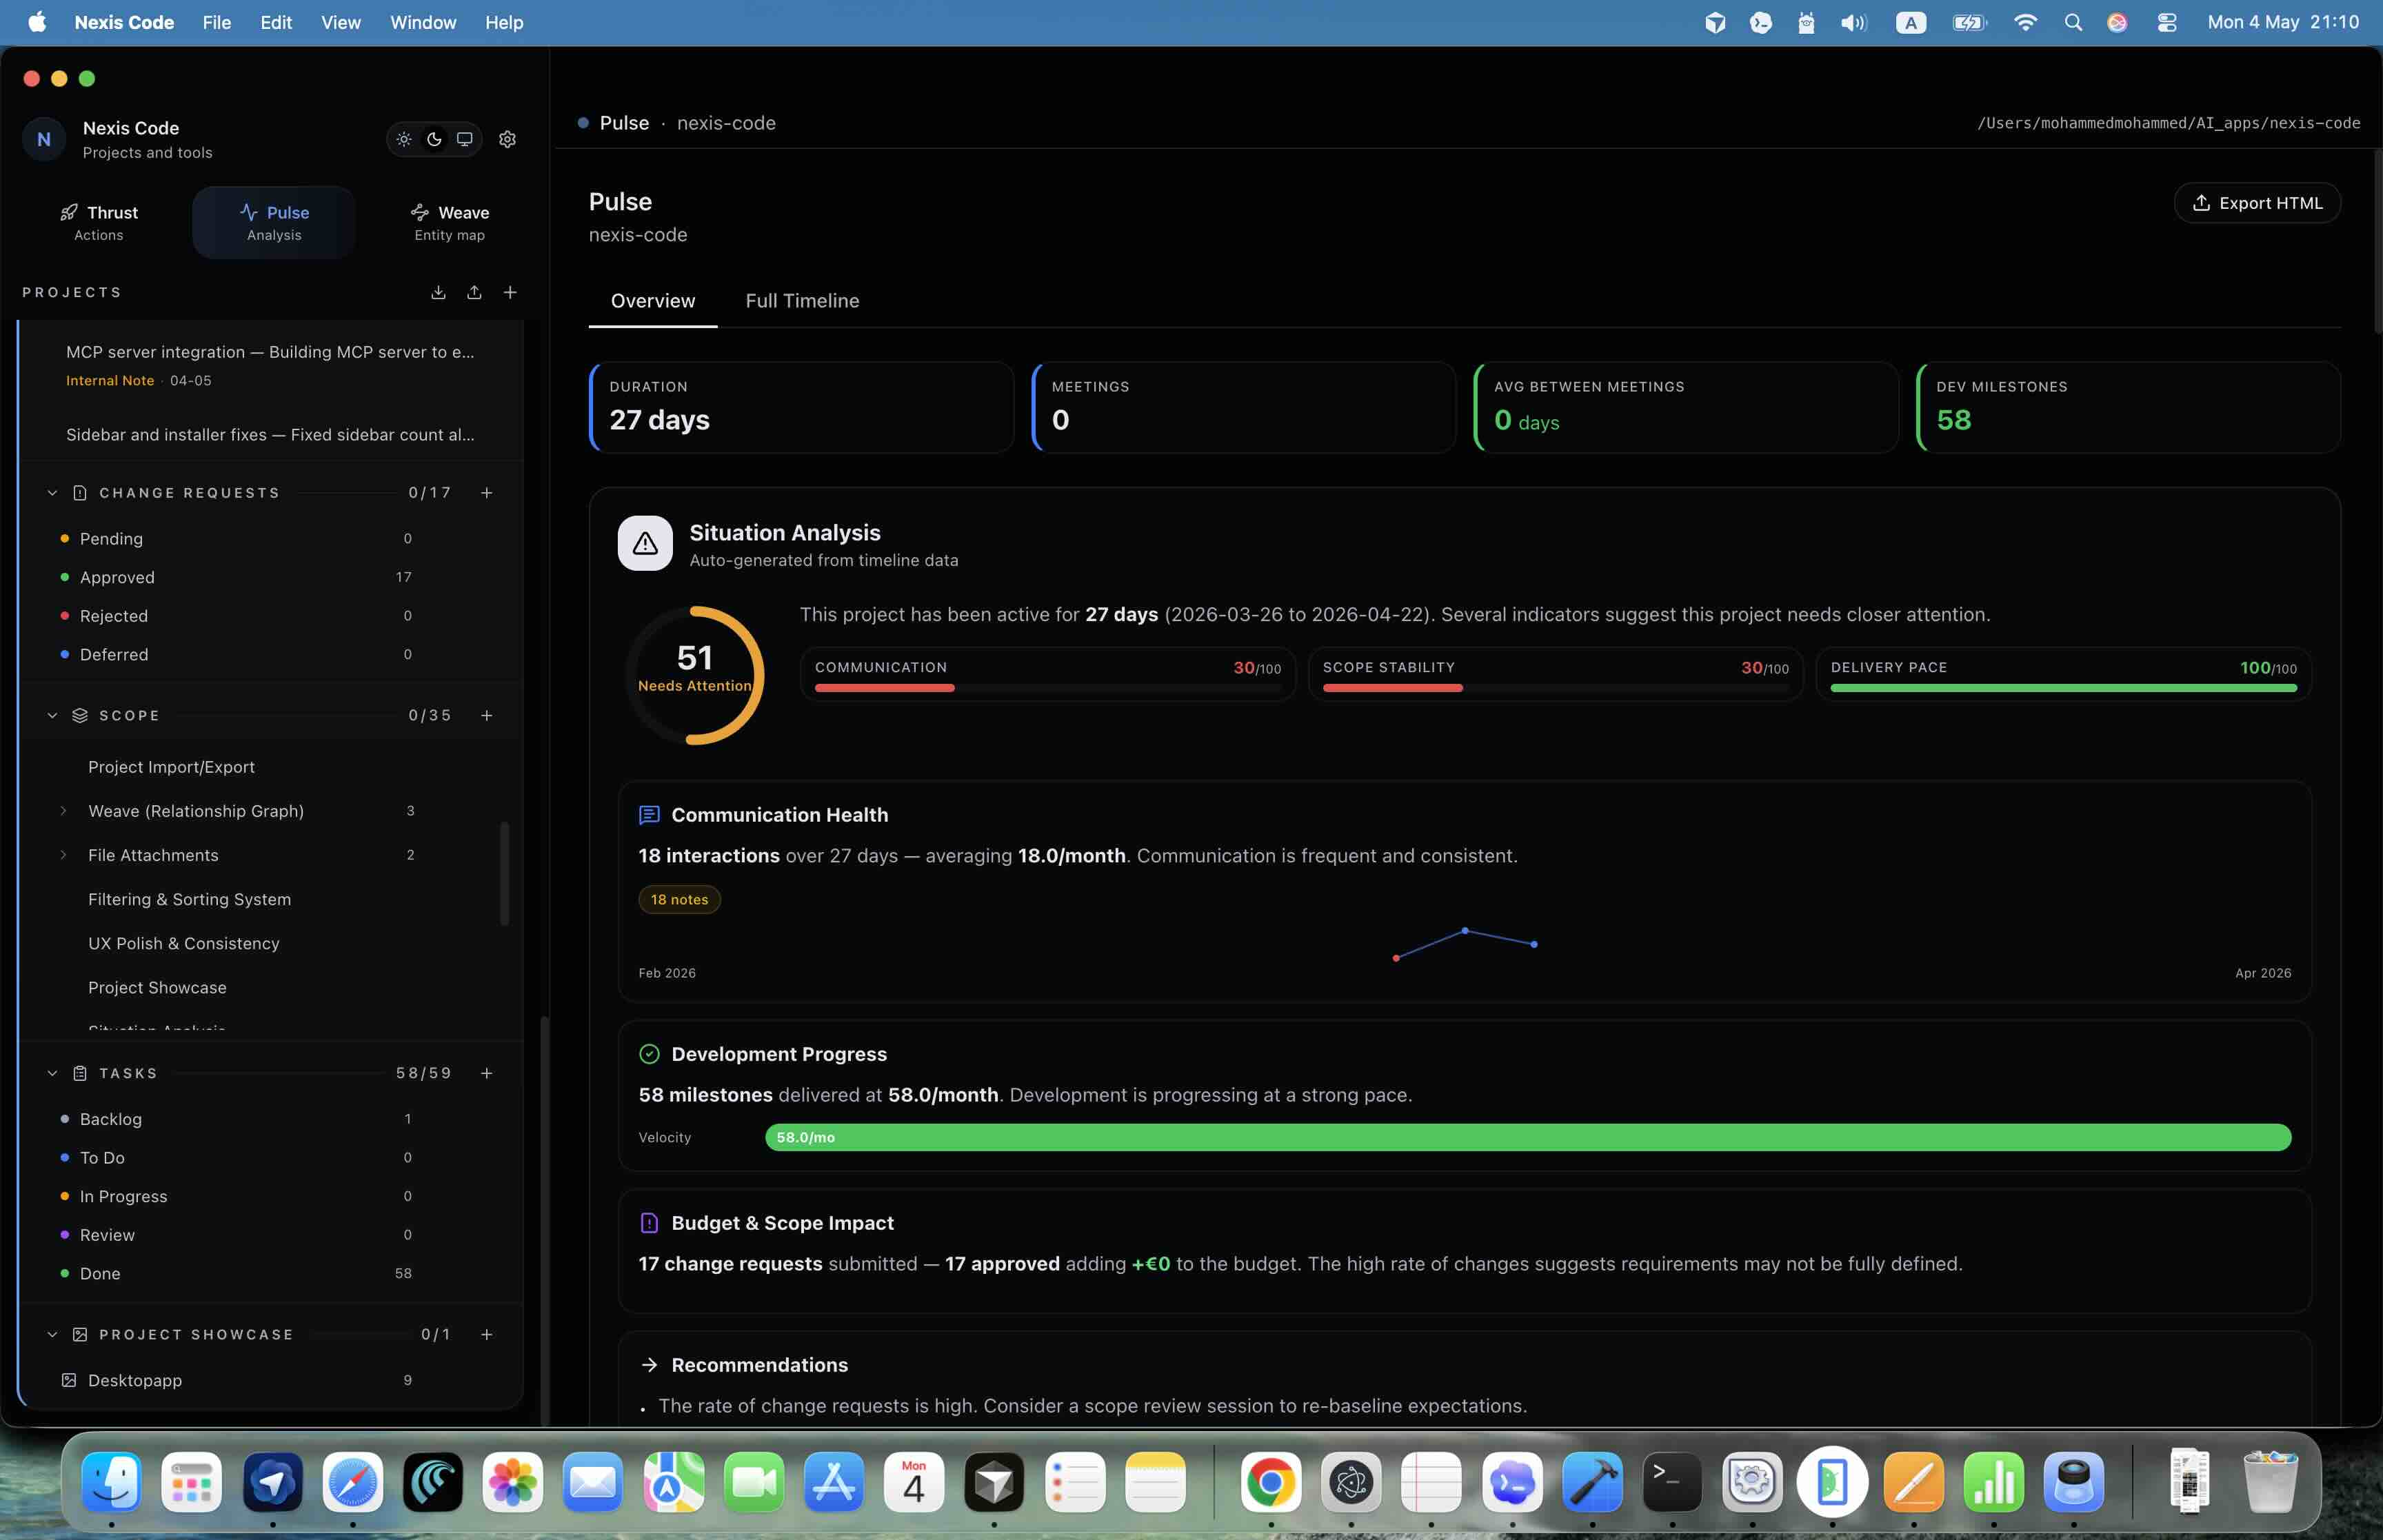Collapse the Scope section
The width and height of the screenshot is (2383, 1540).
[x=52, y=716]
